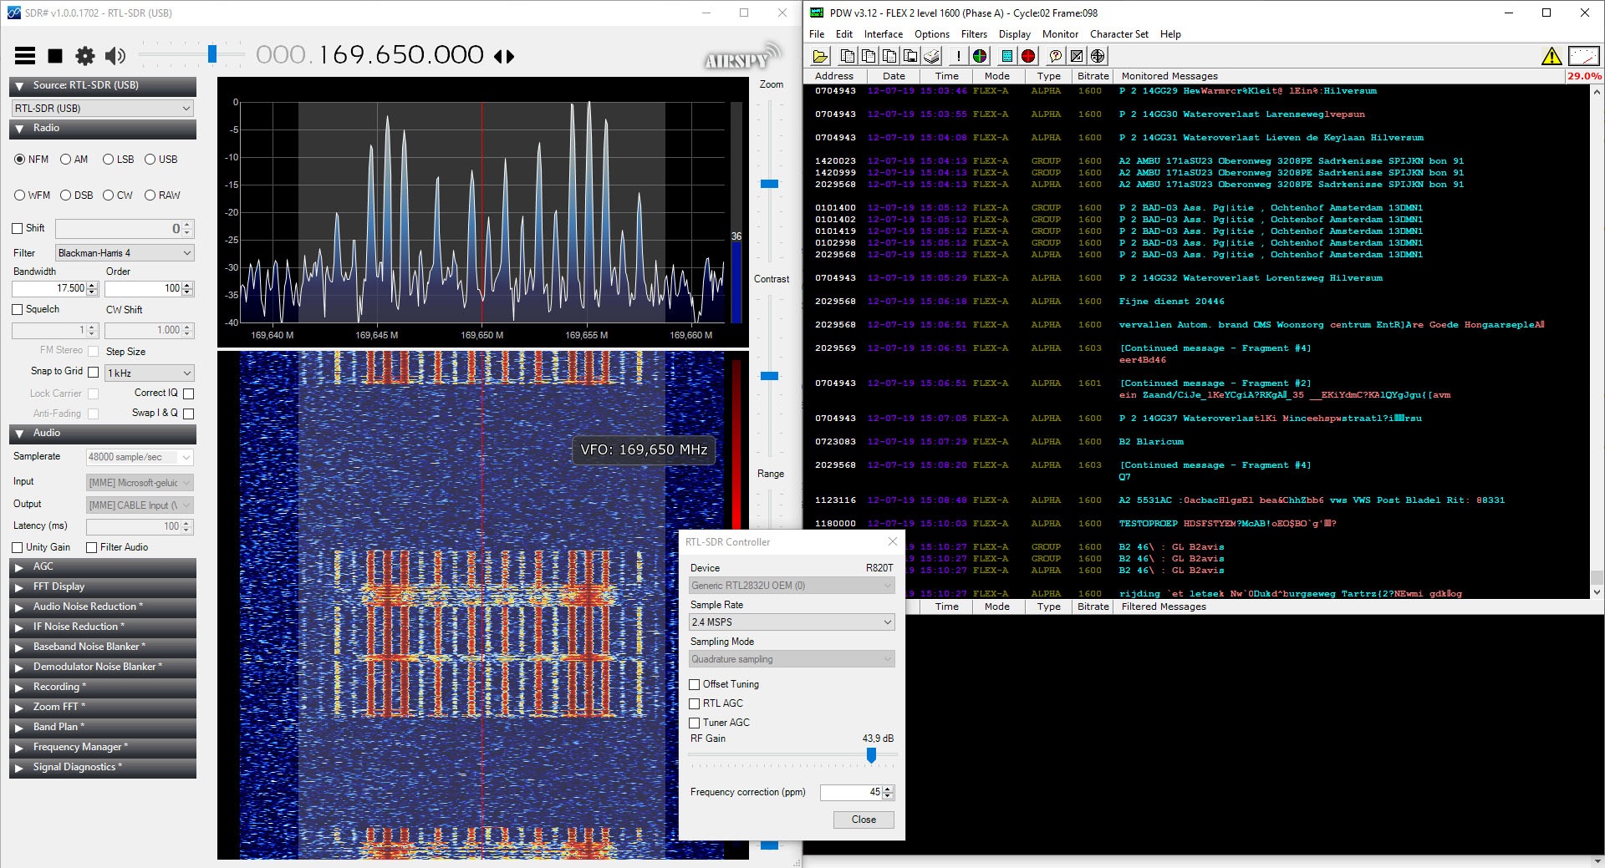Viewport: 1605px width, 868px height.
Task: Open the PDW File menu
Action: click(817, 34)
